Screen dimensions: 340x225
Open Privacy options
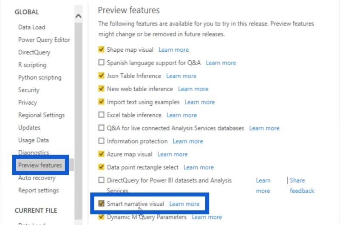(28, 102)
